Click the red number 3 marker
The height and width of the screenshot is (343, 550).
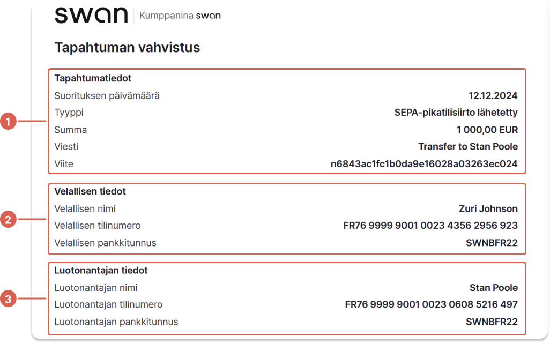pos(9,299)
